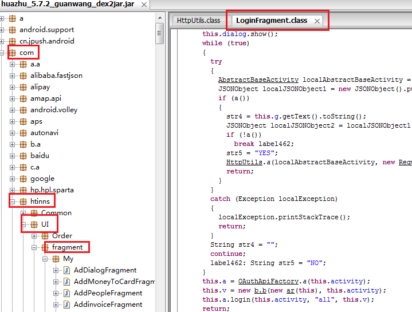Viewport: 412px width, 312px height.
Task: Close the huazhu_5.7.2_guanwang_dex2jar.jar tab
Action: click(144, 5)
